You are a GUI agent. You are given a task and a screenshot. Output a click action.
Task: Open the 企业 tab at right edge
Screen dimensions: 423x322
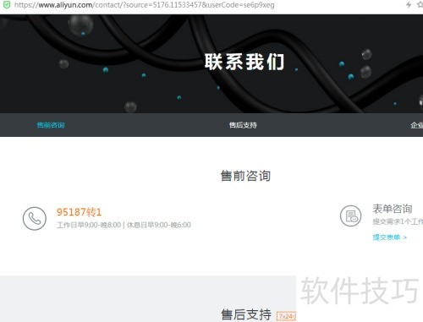click(x=417, y=125)
